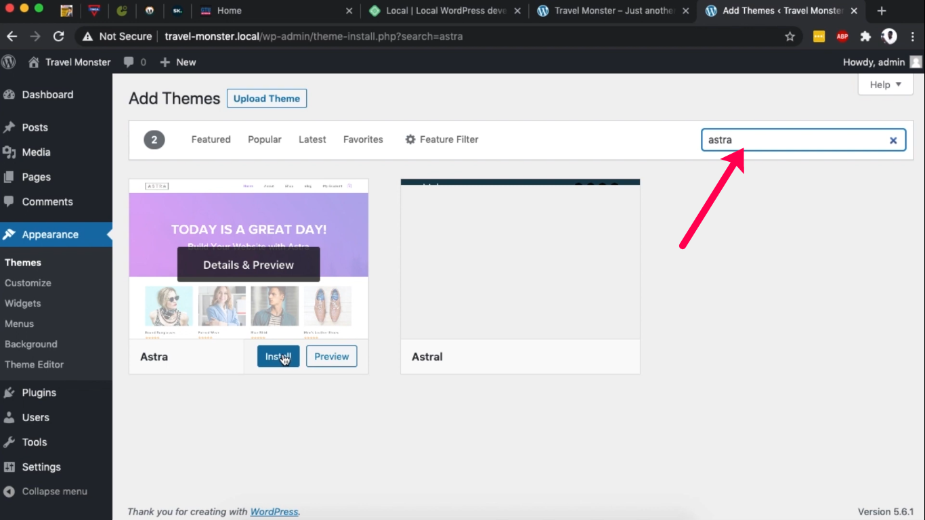Switch to the Local WordPress development tab
This screenshot has width=925, height=520.
437,11
